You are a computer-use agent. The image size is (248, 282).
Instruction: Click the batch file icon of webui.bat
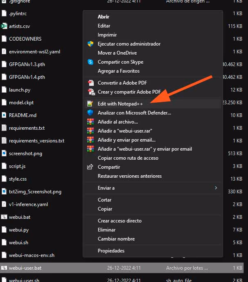tap(4, 217)
